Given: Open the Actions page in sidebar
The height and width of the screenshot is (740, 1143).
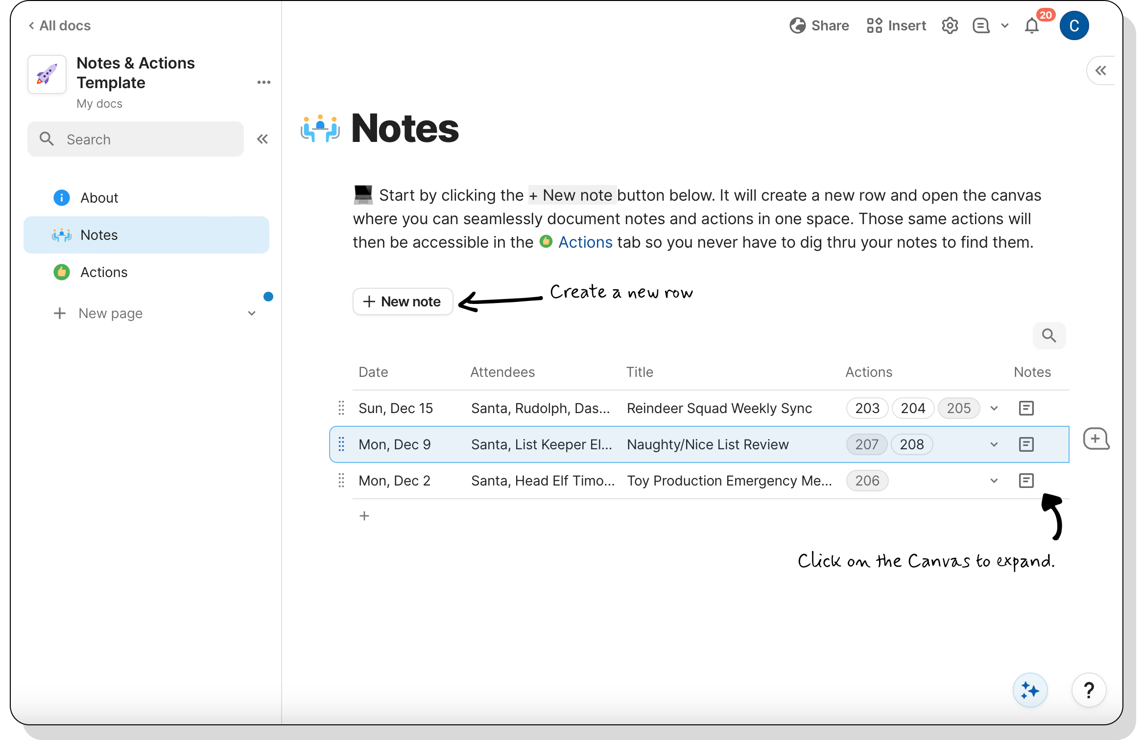Looking at the screenshot, I should click(104, 272).
